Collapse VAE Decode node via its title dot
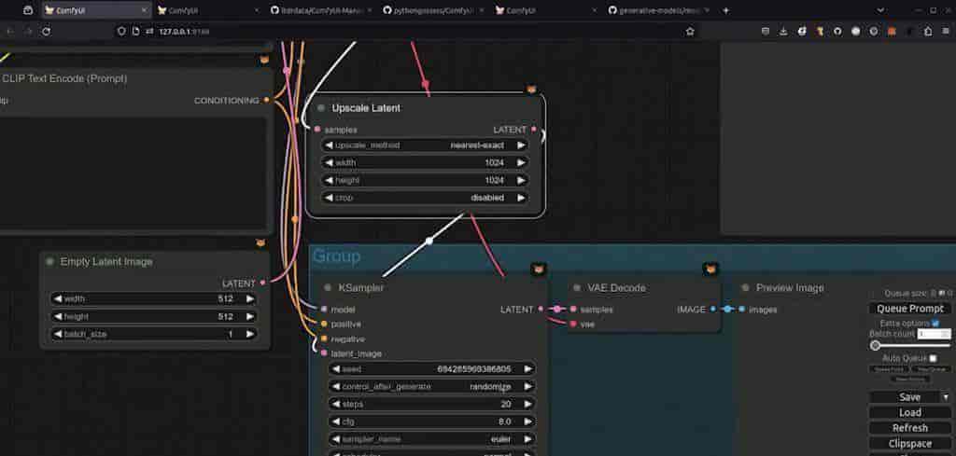The image size is (956, 456). (x=577, y=287)
